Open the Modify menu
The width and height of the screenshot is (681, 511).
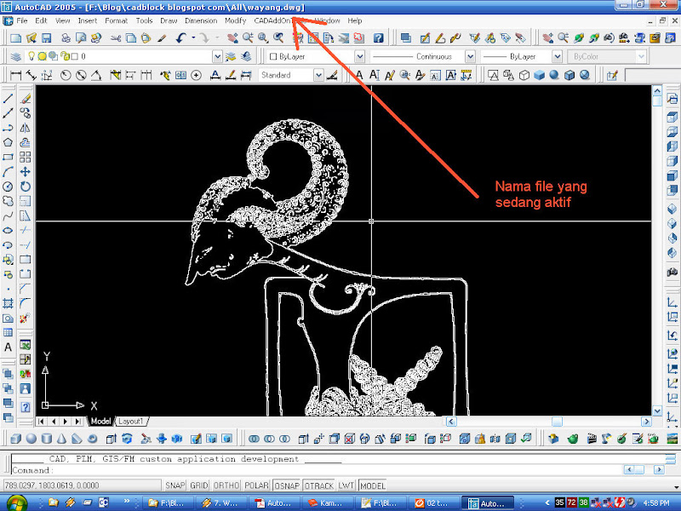point(236,20)
